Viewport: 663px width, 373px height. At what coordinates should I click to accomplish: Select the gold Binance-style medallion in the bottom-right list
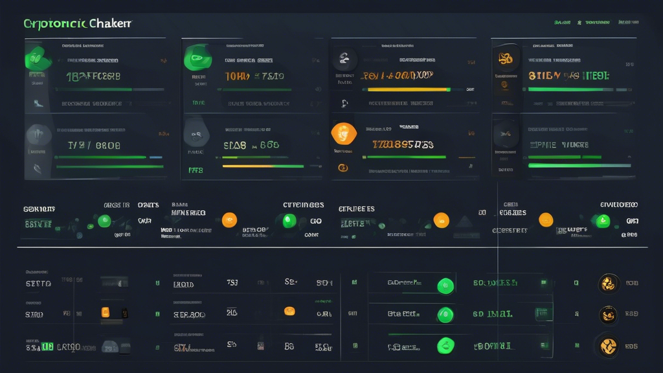pyautogui.click(x=609, y=345)
